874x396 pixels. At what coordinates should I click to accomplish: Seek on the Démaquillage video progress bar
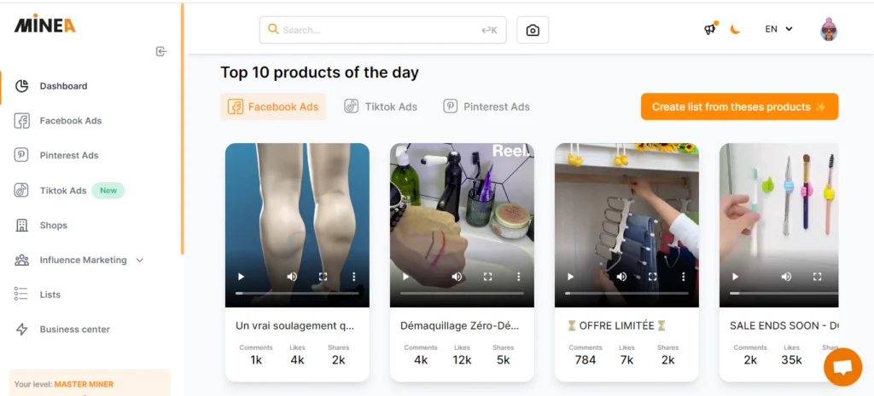[462, 293]
